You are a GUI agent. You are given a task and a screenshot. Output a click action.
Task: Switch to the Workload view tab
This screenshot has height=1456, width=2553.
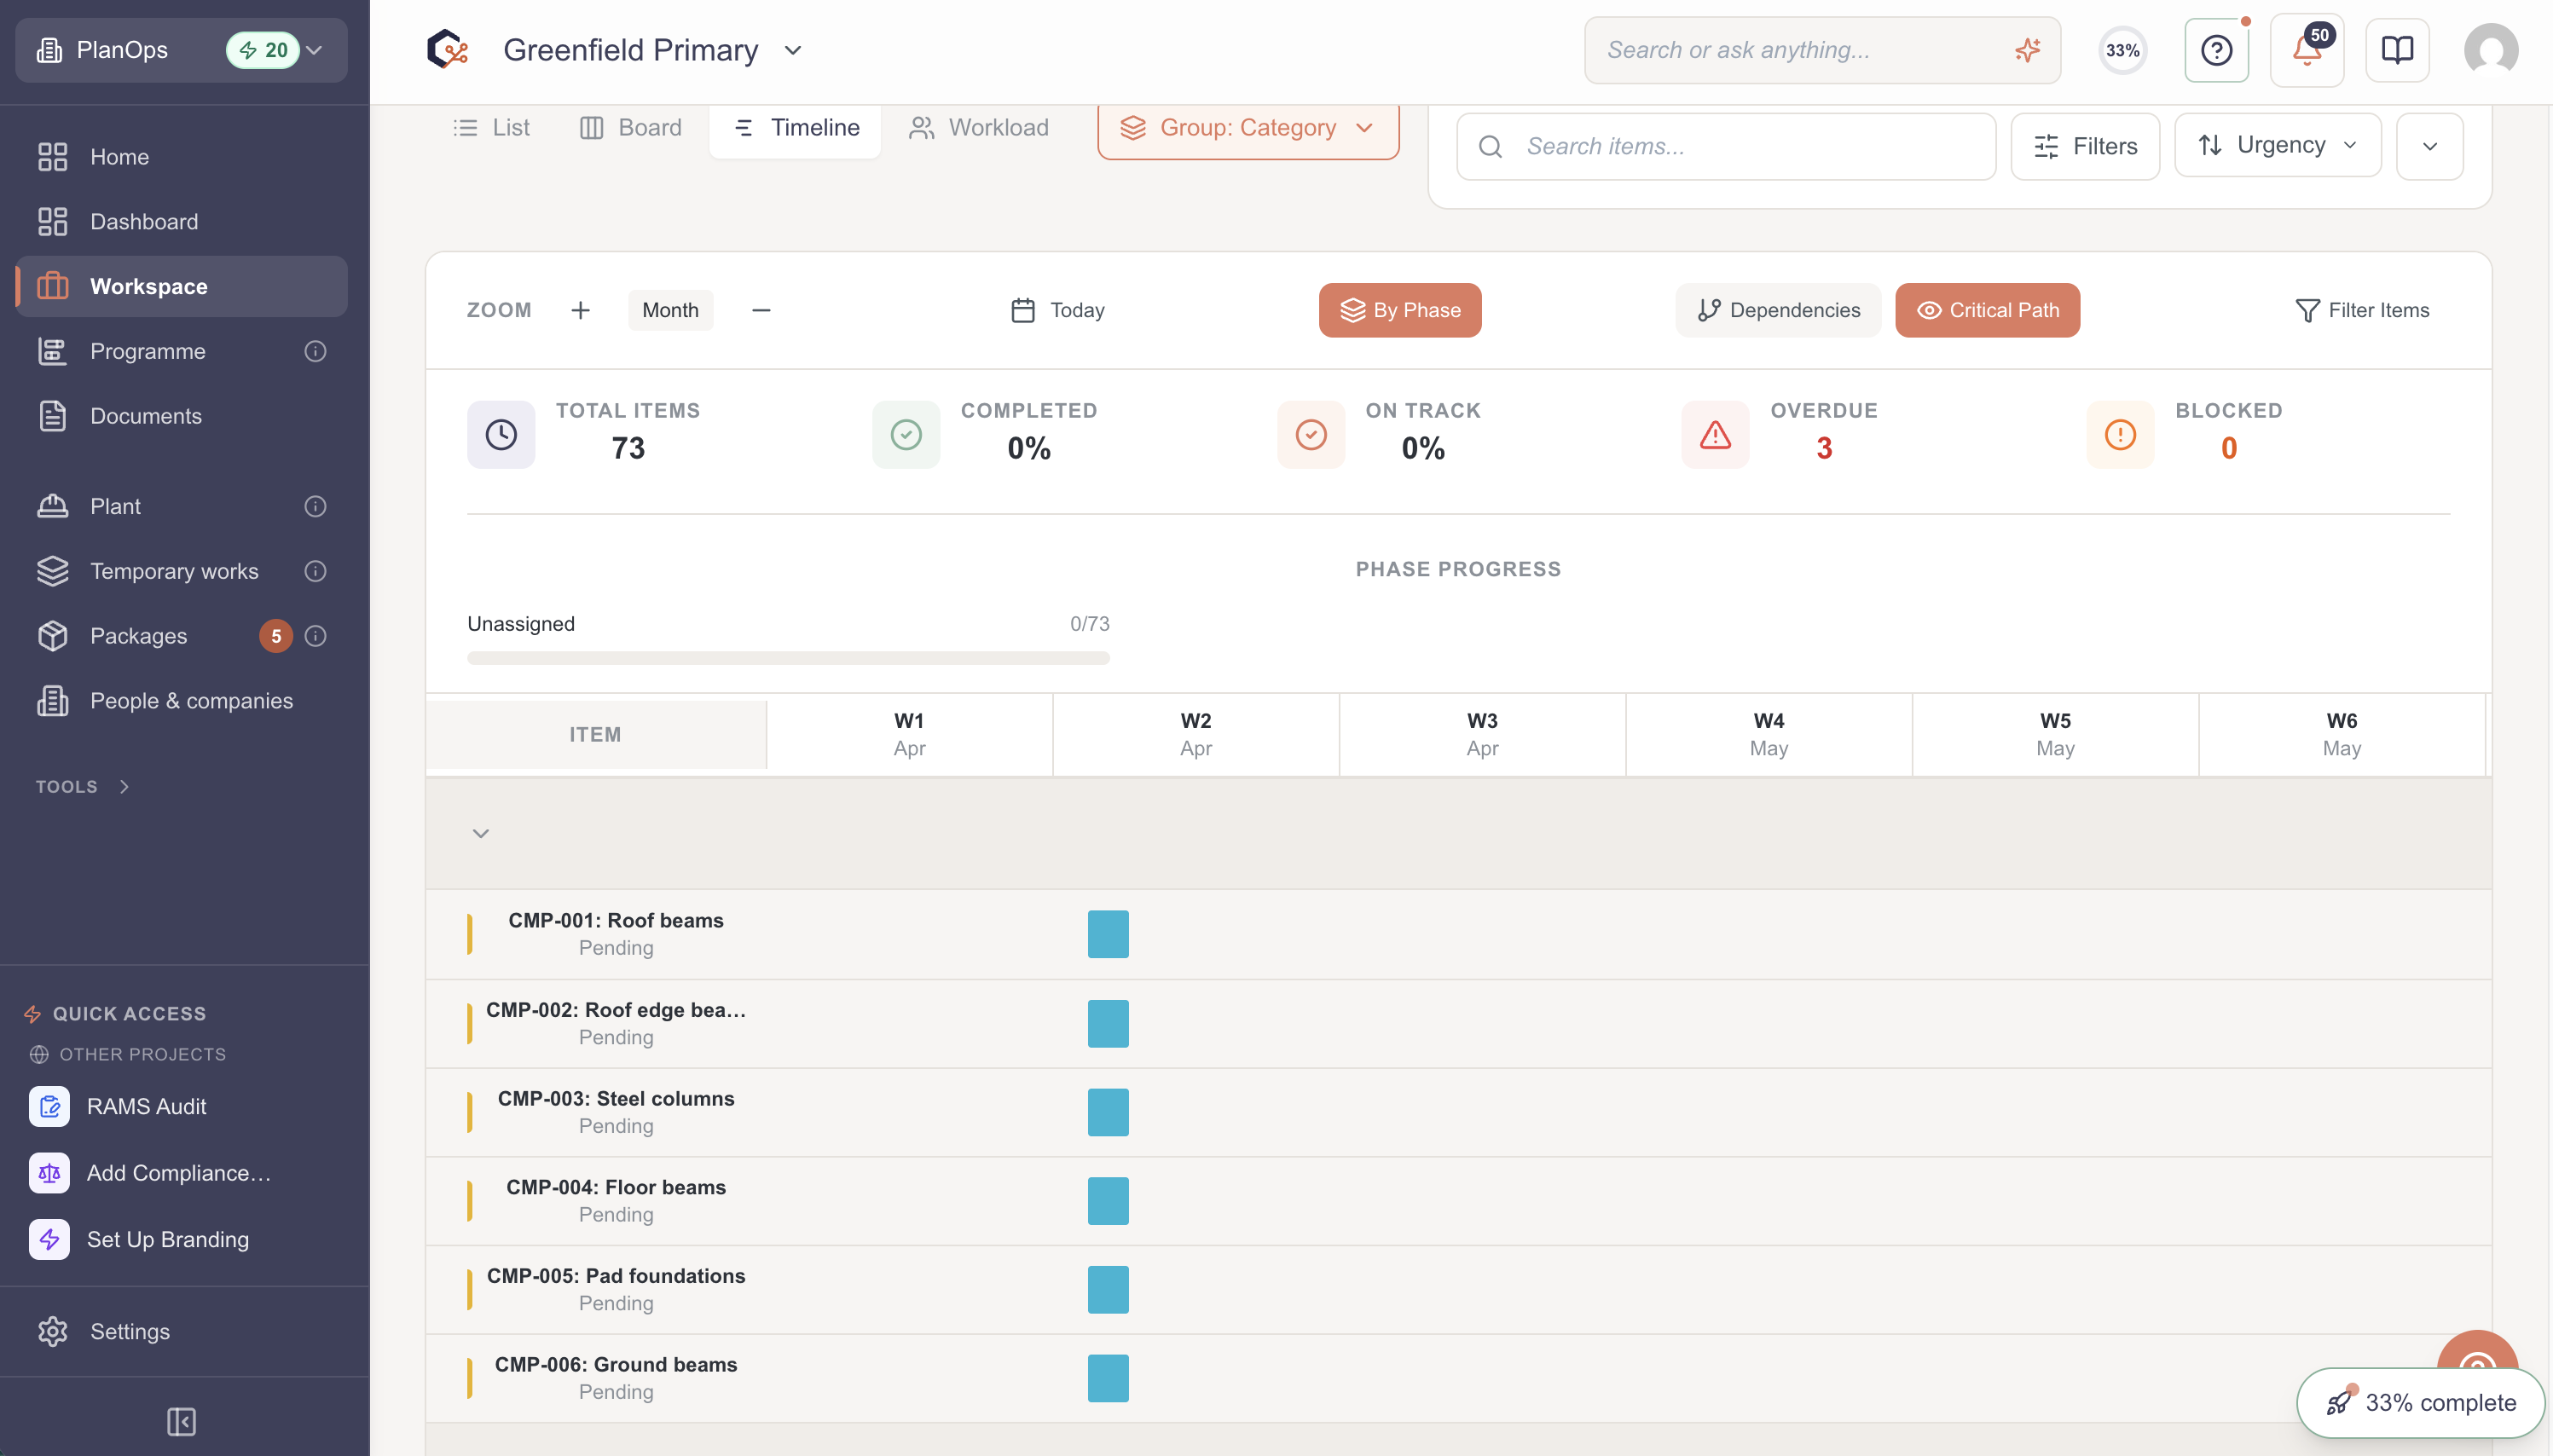(978, 128)
